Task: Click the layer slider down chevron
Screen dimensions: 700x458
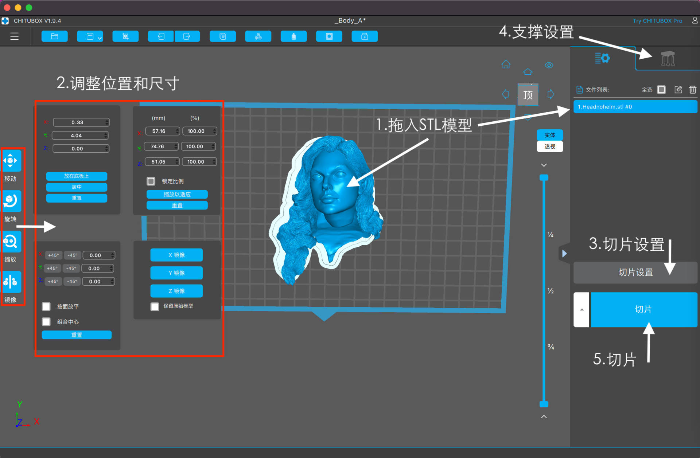Action: 544,165
